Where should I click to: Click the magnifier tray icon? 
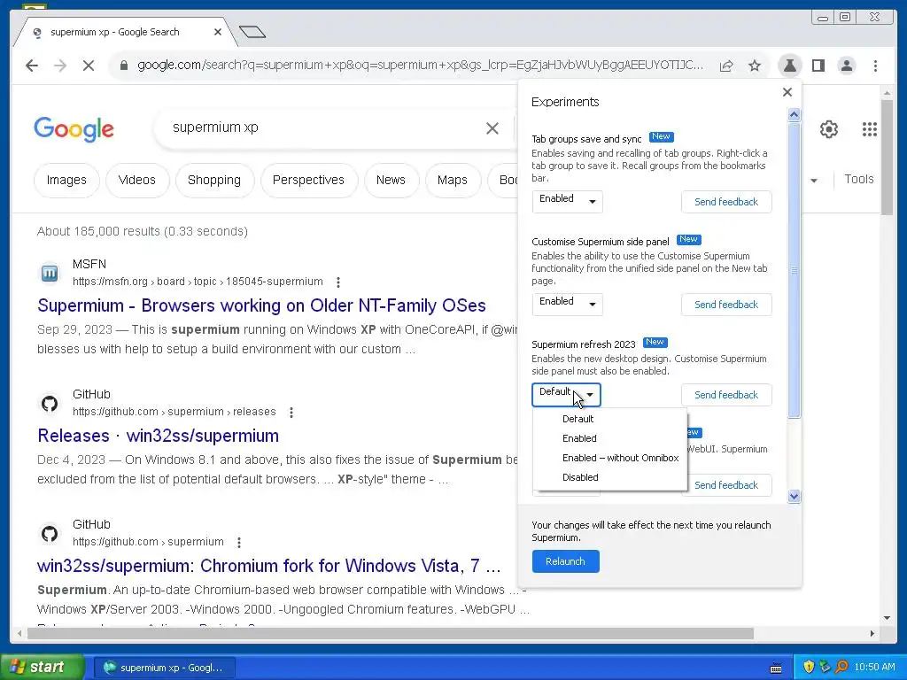(841, 668)
